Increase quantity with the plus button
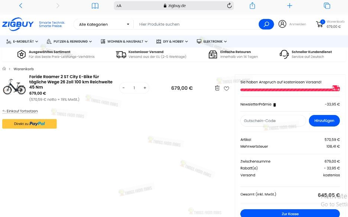The image size is (348, 217). tap(145, 88)
